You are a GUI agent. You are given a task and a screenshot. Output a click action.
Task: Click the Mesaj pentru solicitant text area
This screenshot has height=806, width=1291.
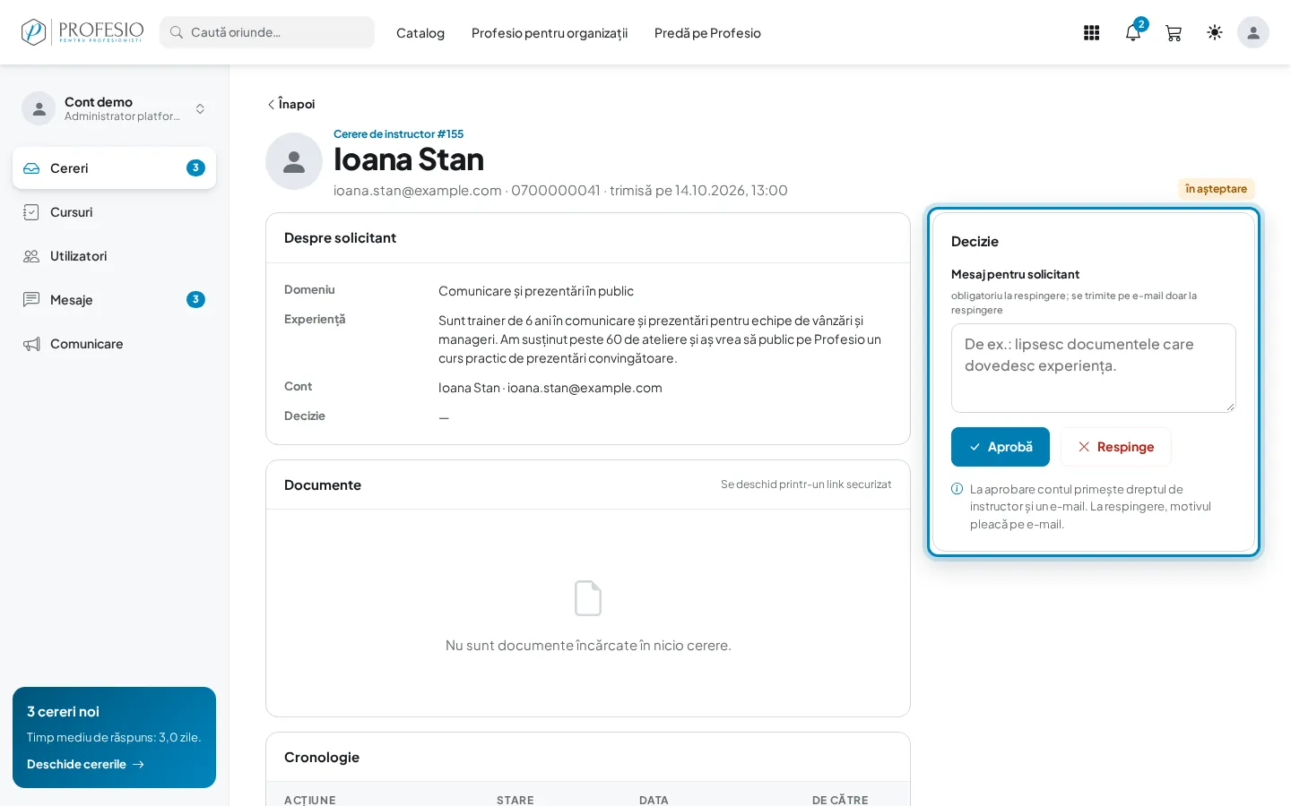click(x=1094, y=368)
